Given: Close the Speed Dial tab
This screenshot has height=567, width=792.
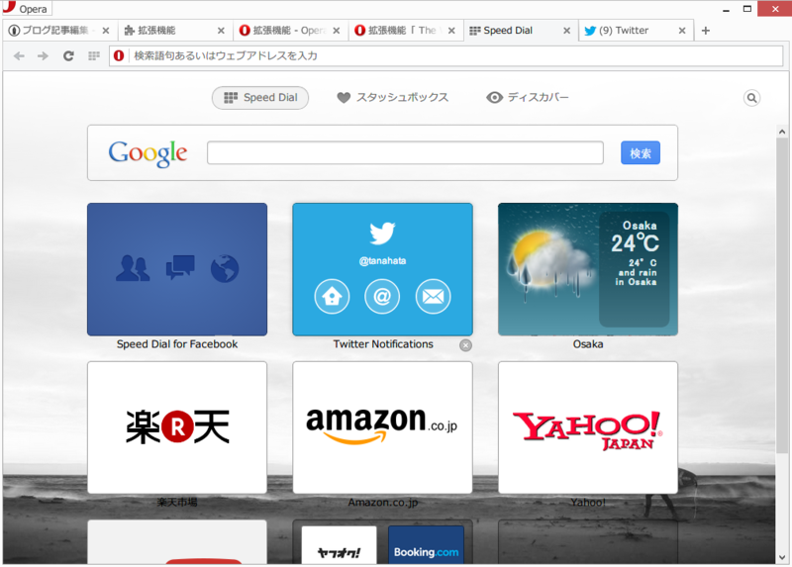Looking at the screenshot, I should pyautogui.click(x=566, y=31).
